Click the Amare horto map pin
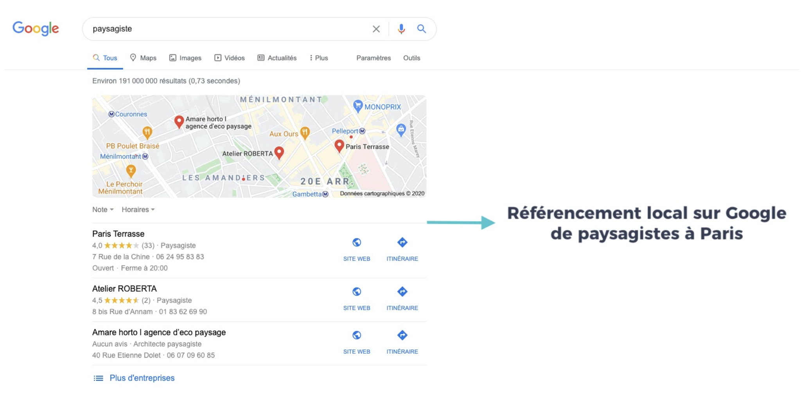Viewport: 801px width, 410px height. coord(179,122)
